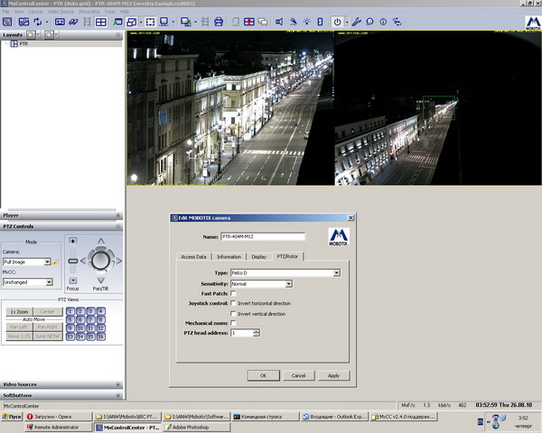This screenshot has width=542, height=433.
Task: Click the Apply button
Action: click(x=333, y=375)
